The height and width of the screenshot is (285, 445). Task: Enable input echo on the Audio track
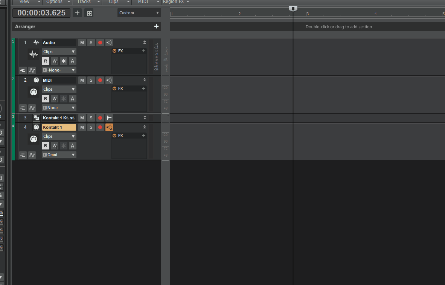pyautogui.click(x=108, y=42)
